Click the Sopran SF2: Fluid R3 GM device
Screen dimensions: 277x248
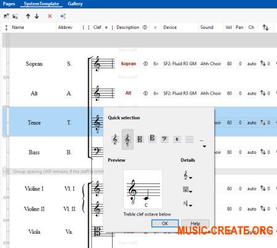(x=180, y=63)
